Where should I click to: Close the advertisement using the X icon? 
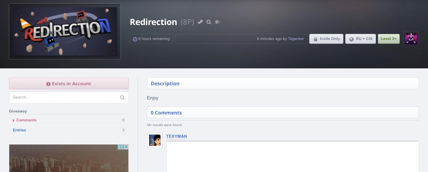coord(126,147)
